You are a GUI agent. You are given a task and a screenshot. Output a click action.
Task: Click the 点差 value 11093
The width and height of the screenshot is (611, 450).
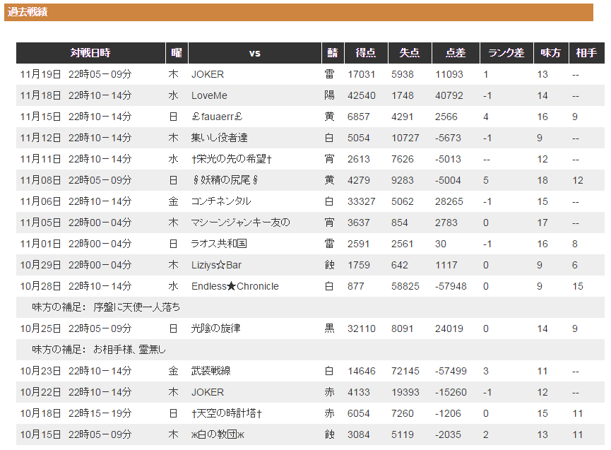(x=449, y=74)
